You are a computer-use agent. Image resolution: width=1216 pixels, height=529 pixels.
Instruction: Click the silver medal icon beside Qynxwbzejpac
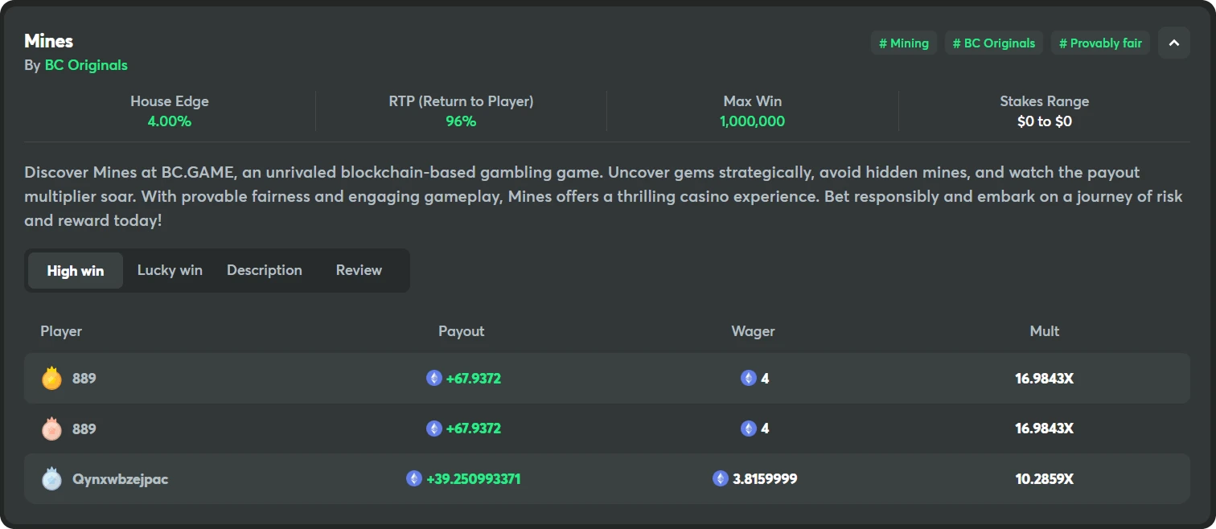51,479
